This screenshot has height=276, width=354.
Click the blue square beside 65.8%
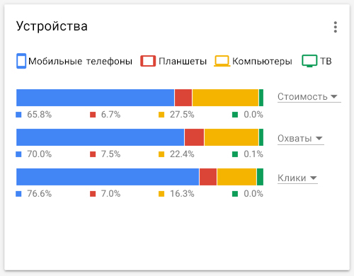point(18,115)
